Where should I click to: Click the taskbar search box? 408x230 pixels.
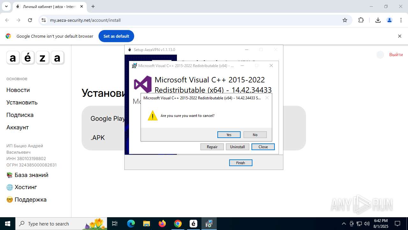(x=62, y=224)
